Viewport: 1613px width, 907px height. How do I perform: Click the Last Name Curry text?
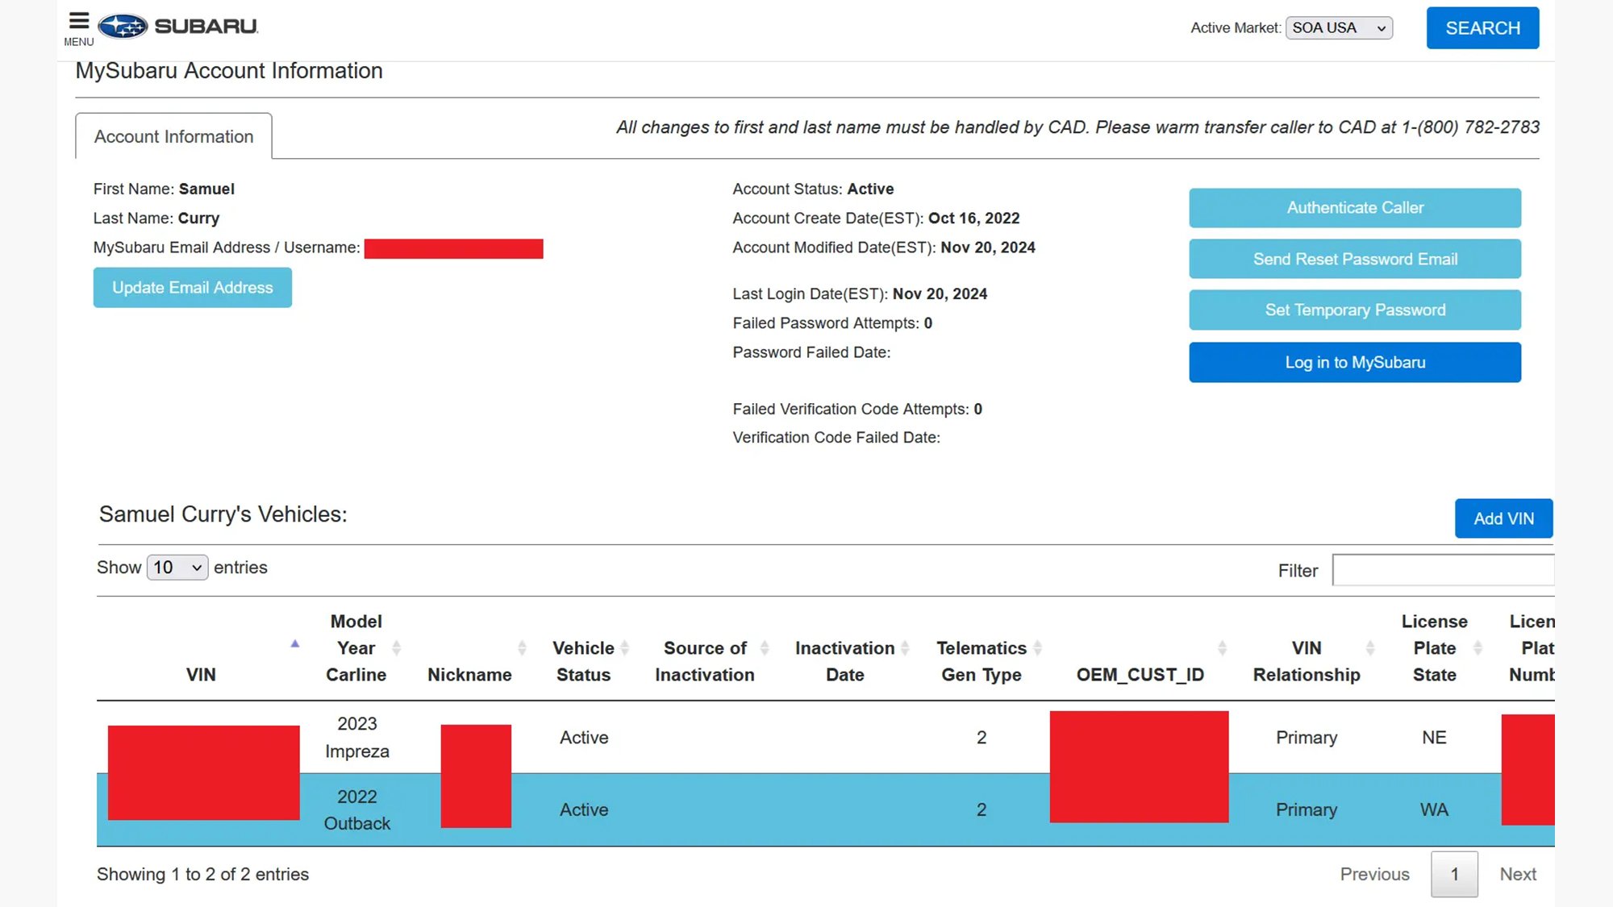[x=156, y=218]
